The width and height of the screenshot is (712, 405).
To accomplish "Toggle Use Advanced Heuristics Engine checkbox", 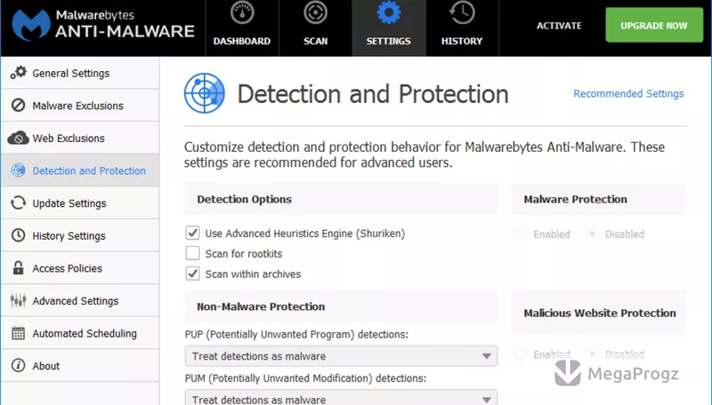I will coord(192,233).
